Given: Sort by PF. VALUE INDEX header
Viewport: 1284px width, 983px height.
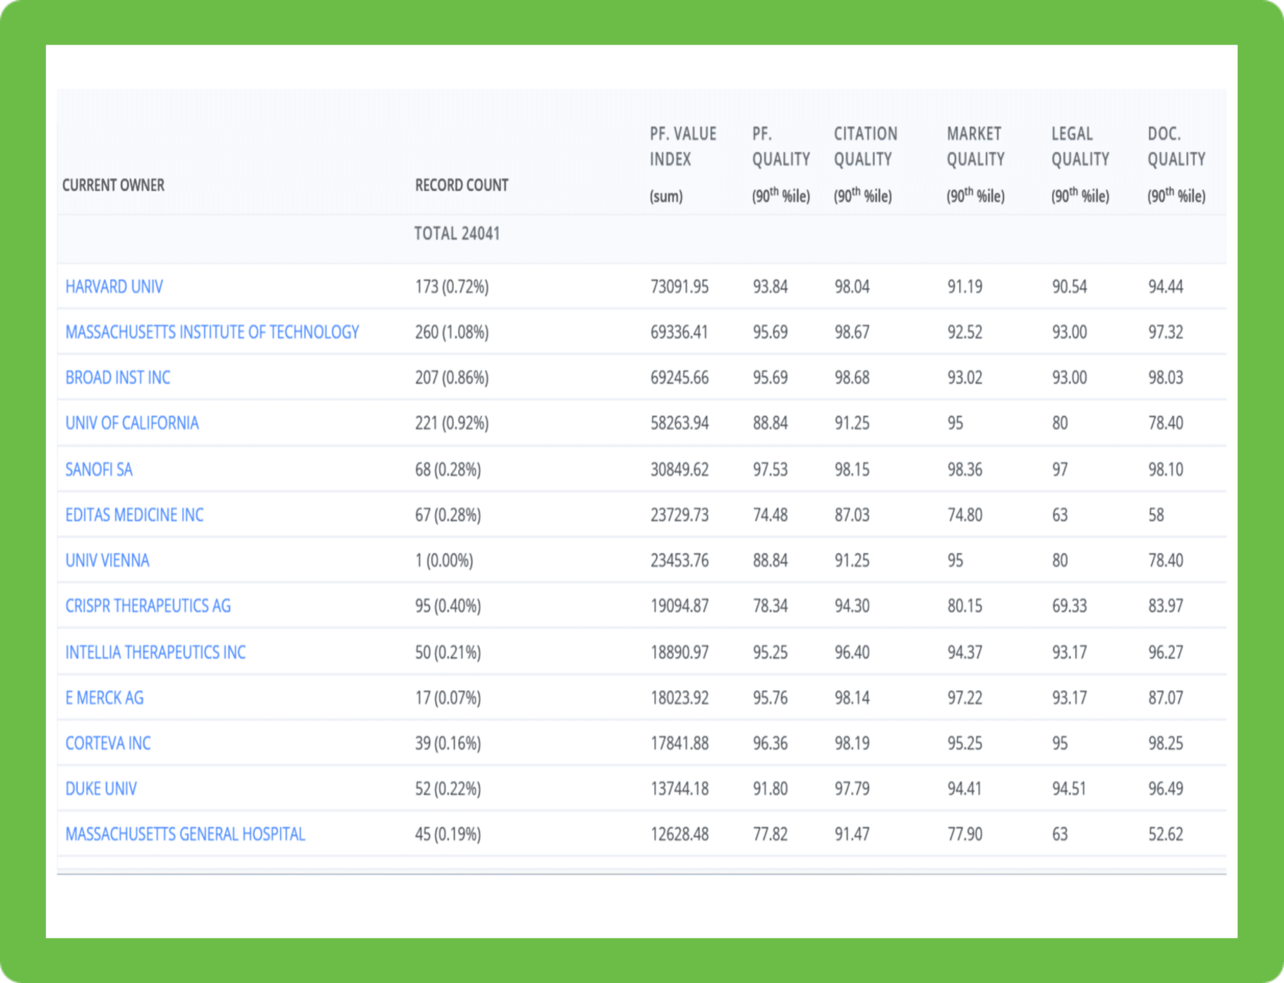Looking at the screenshot, I should [683, 146].
